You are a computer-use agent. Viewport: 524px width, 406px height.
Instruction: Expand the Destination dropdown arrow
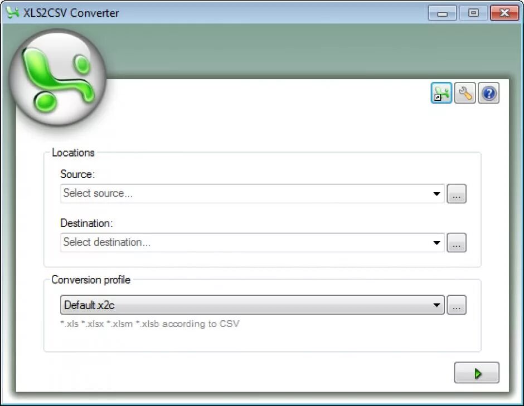[x=436, y=243]
